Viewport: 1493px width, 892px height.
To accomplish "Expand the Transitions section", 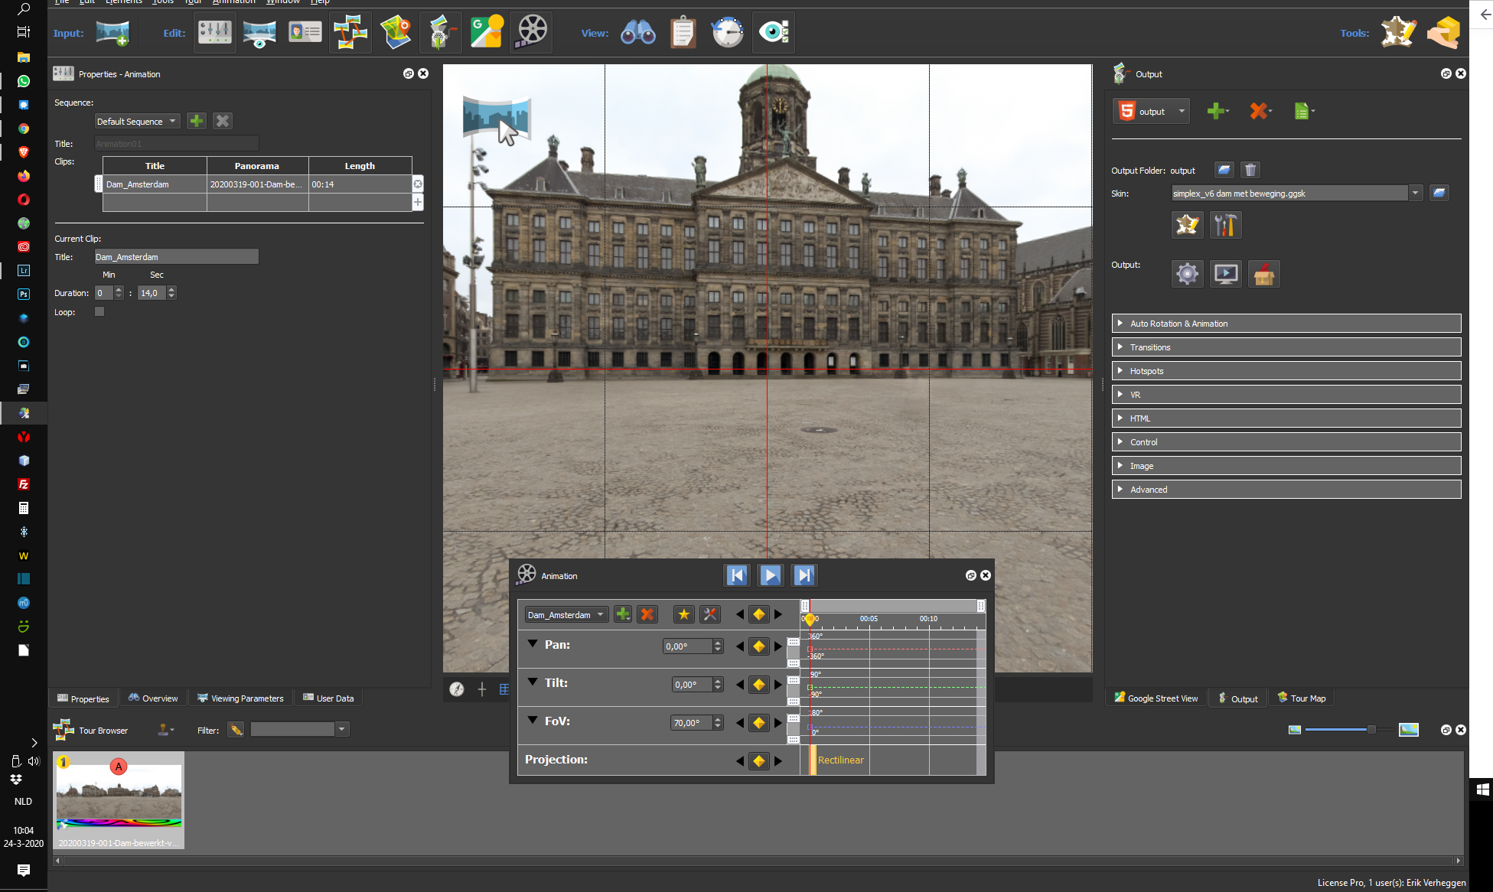I will (x=1286, y=347).
